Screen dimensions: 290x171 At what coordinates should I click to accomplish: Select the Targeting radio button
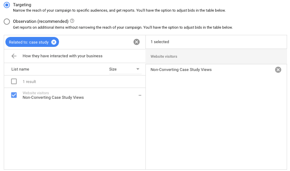coord(7,5)
